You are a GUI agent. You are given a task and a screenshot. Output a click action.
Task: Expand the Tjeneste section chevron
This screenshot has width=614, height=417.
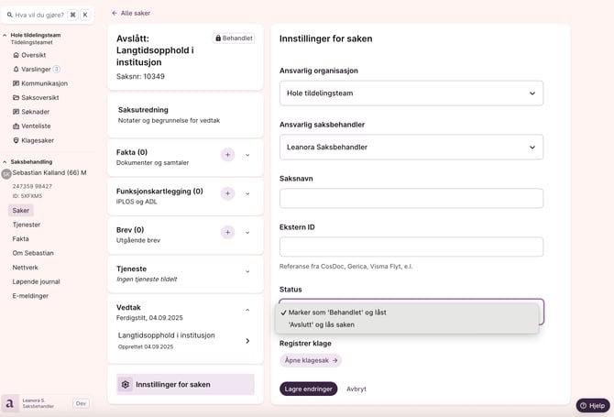click(247, 271)
